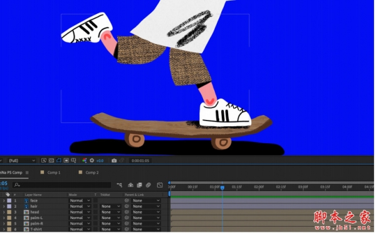Click the composition mini-flowchart icon

coord(119,185)
